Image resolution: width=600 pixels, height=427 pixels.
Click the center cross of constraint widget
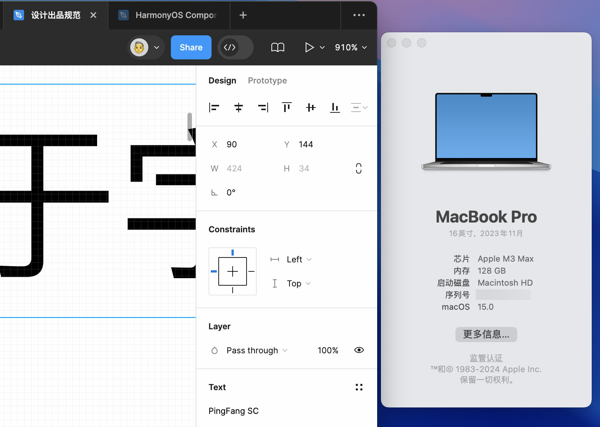click(x=233, y=271)
